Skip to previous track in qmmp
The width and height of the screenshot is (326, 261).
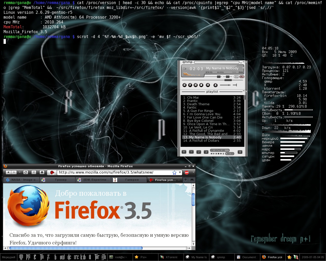pyautogui.click(x=185, y=85)
